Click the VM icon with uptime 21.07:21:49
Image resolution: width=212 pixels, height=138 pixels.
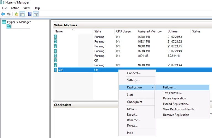click(x=55, y=51)
